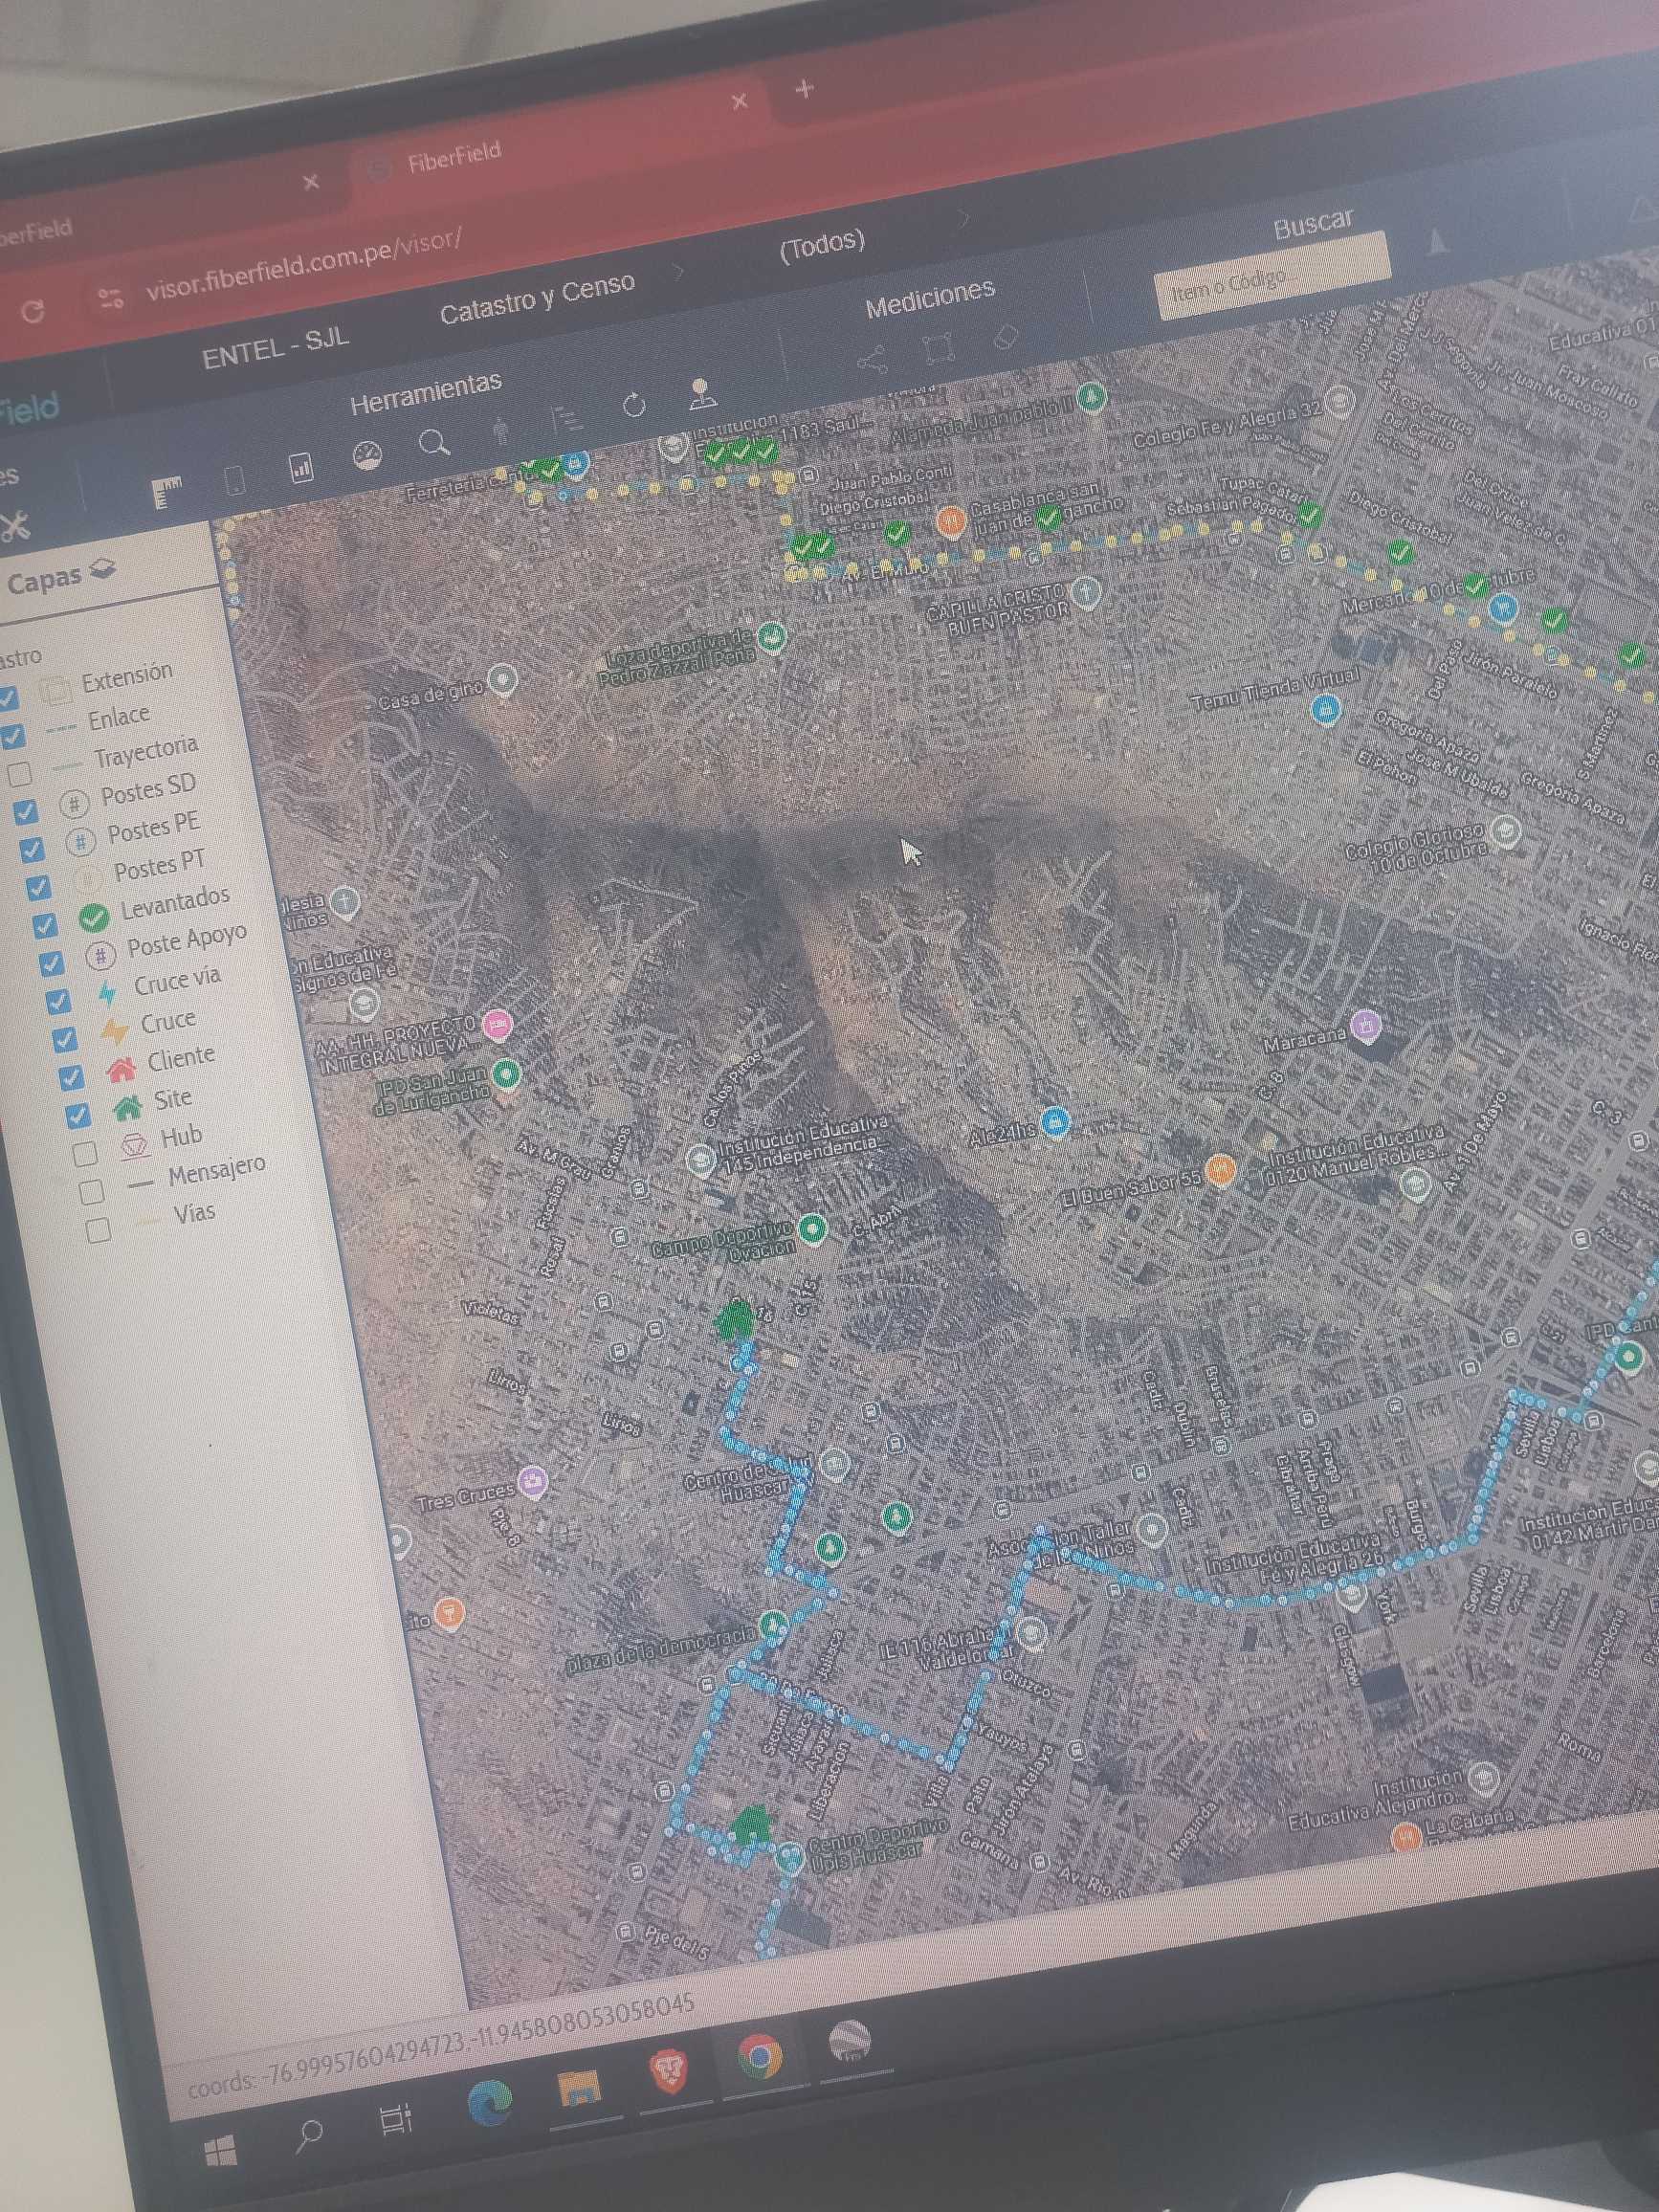Enable the Trayectoria layer checkbox
The height and width of the screenshot is (2212, 1659).
tap(19, 773)
